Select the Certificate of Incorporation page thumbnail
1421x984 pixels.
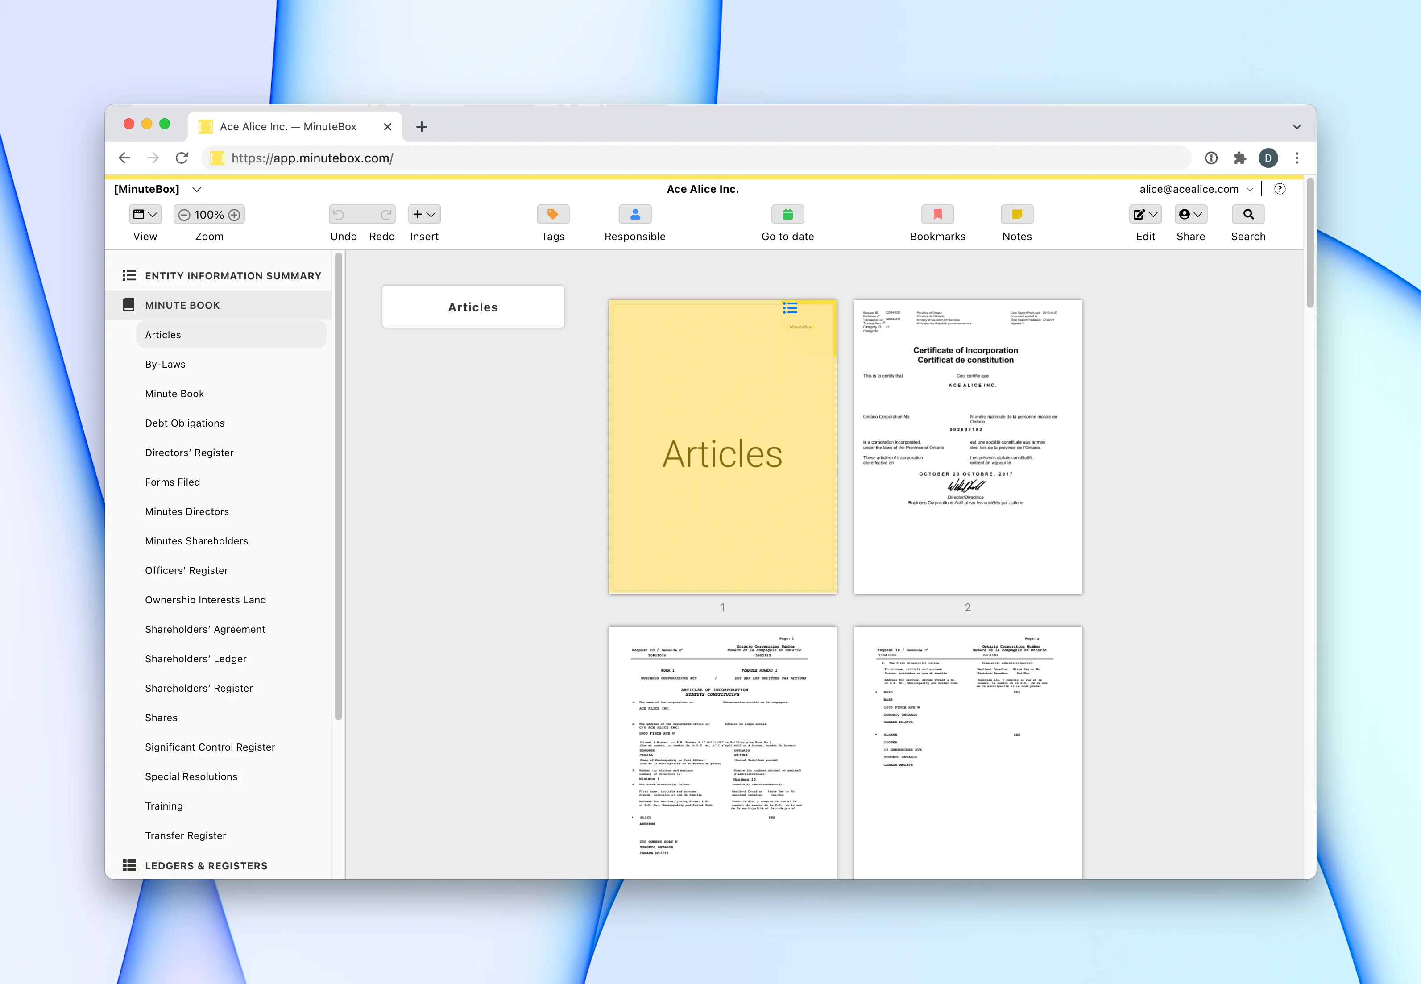[967, 447]
